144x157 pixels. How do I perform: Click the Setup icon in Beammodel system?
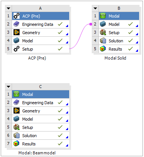(x=17, y=127)
